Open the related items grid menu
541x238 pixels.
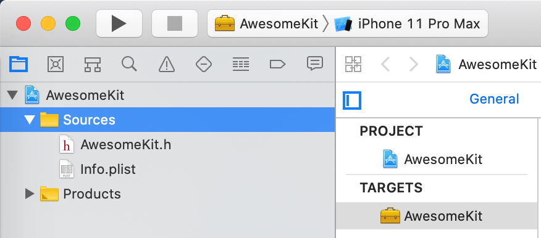coord(353,64)
